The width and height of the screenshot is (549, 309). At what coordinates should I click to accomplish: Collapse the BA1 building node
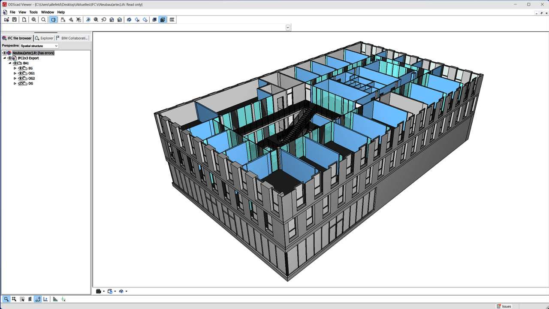pos(10,63)
